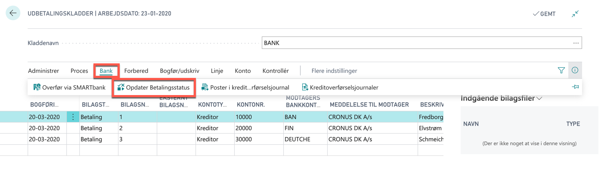Open row options for first journal line
611x170 pixels.
(x=73, y=117)
